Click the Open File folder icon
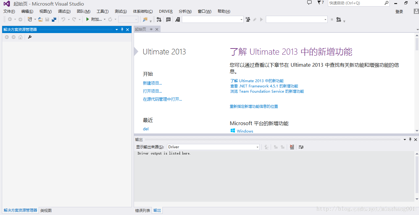The height and width of the screenshot is (215, 419). coord(40,19)
